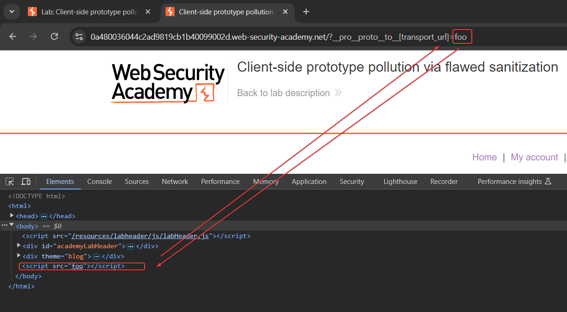Open the Network panel tab
This screenshot has height=312, width=567.
(x=175, y=182)
